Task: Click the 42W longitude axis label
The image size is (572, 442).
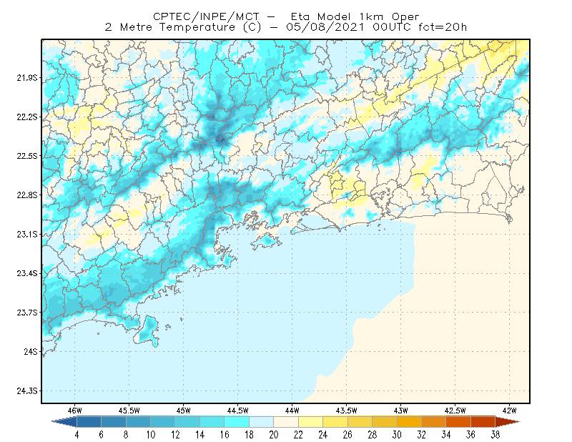Action: (x=509, y=411)
